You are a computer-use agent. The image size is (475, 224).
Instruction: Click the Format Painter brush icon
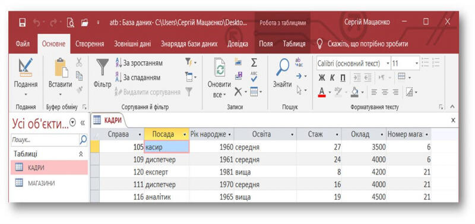coord(79,89)
